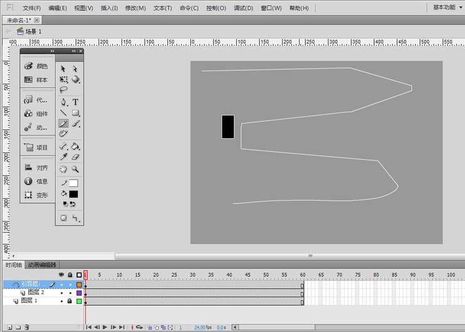
Task: Open the 文件(F) menu
Action: point(32,8)
